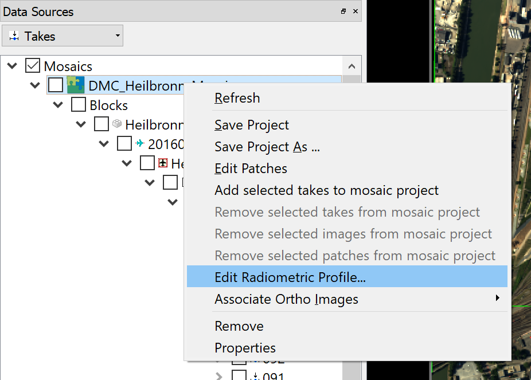
Task: Click the airplane flight icon beside 2016
Action: point(140,143)
